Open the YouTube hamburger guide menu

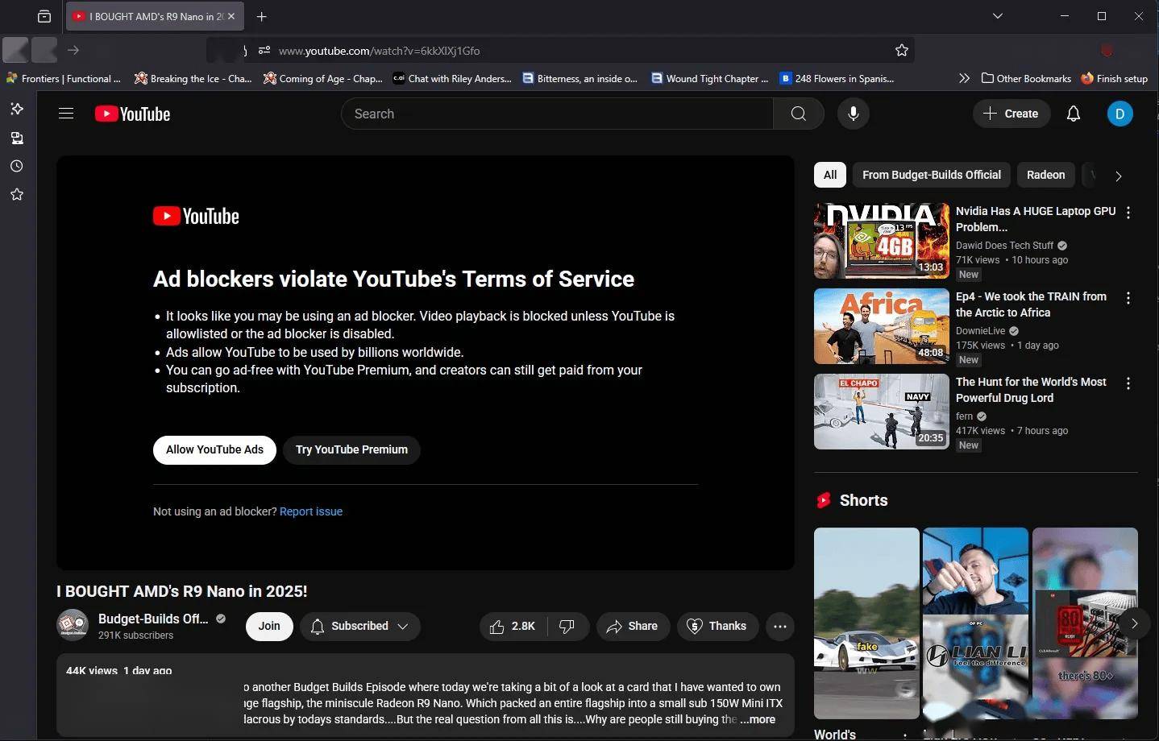click(x=66, y=114)
